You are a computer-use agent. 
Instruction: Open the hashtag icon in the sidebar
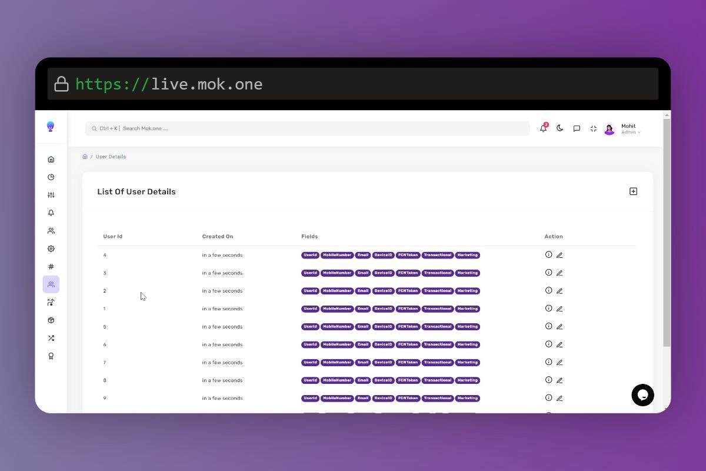(51, 267)
